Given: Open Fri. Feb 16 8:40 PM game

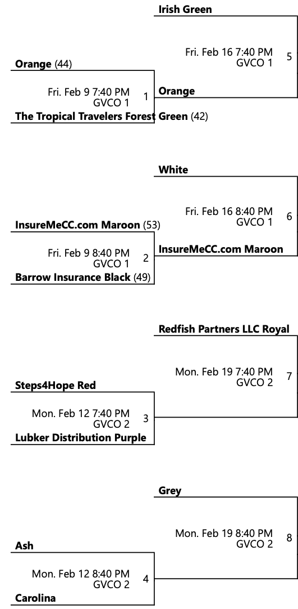Looking at the screenshot, I should pyautogui.click(x=229, y=217).
